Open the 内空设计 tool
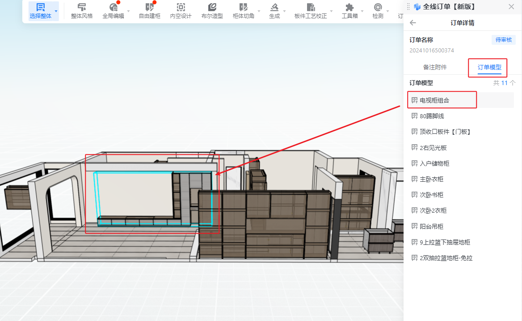Image resolution: width=522 pixels, height=321 pixels. [x=181, y=11]
